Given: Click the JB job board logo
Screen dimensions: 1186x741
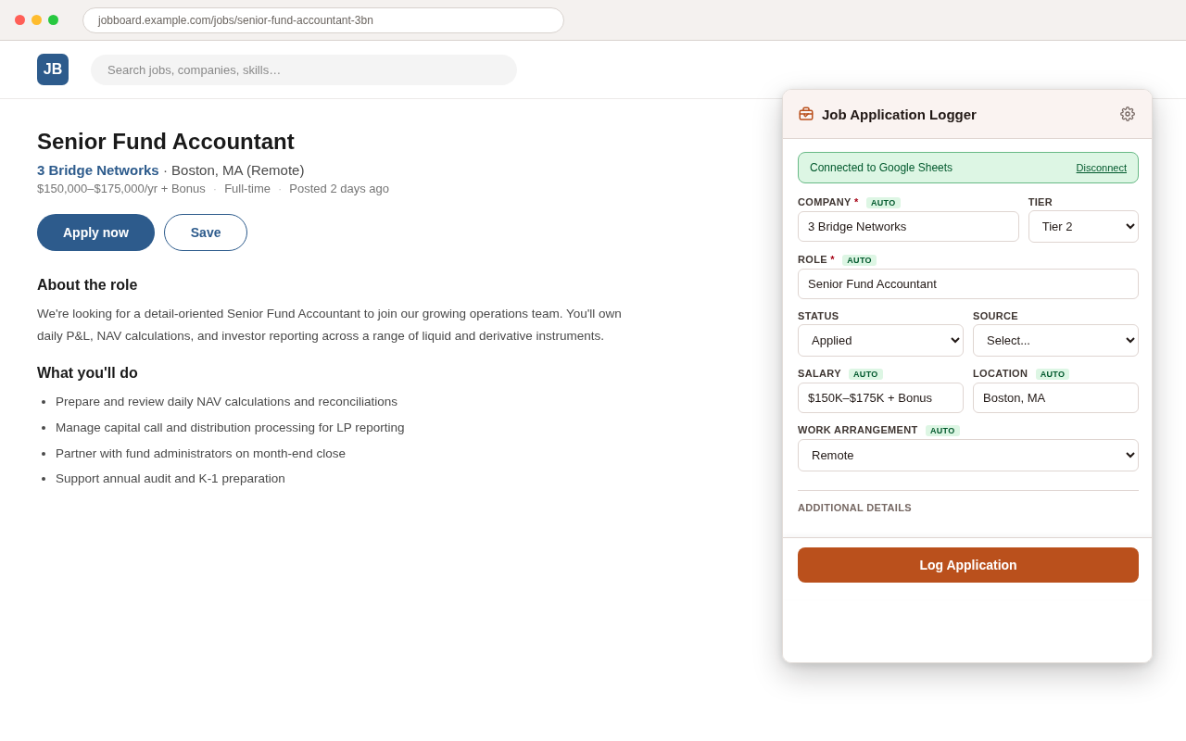Looking at the screenshot, I should 53,69.
